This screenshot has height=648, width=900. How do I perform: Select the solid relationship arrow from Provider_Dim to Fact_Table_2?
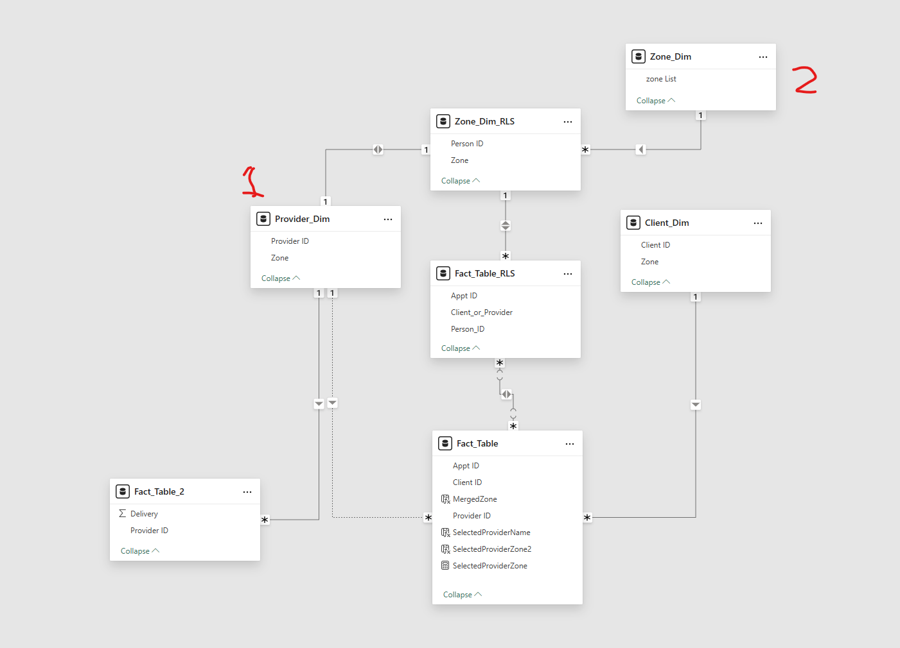click(x=319, y=404)
